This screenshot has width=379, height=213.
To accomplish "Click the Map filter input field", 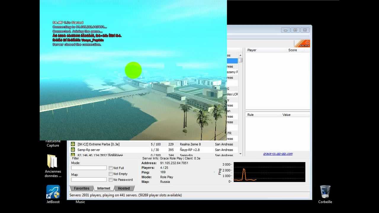I will point(89,180).
